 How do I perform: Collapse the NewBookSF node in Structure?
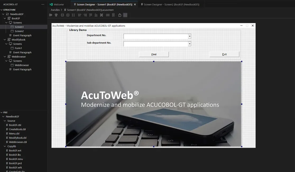[x=3, y=14]
